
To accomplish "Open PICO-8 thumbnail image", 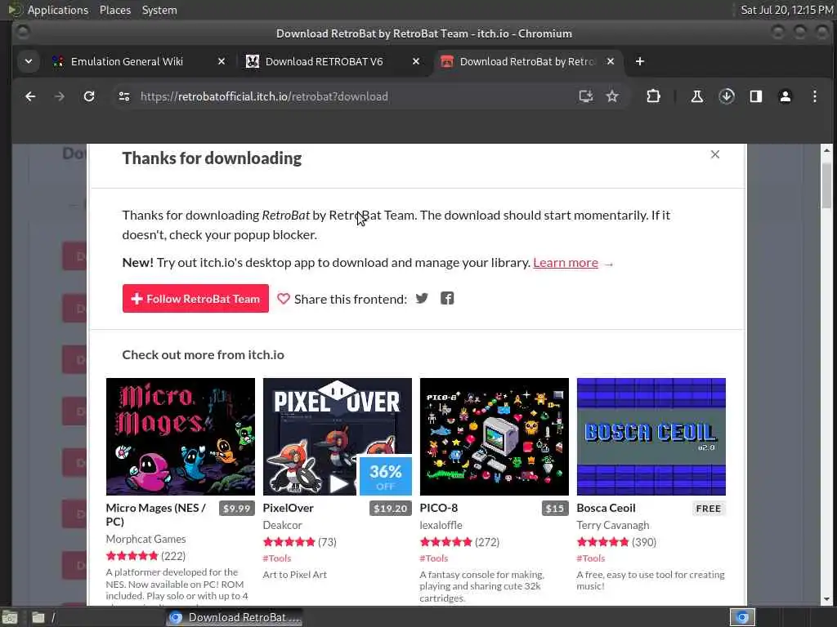I will [495, 437].
